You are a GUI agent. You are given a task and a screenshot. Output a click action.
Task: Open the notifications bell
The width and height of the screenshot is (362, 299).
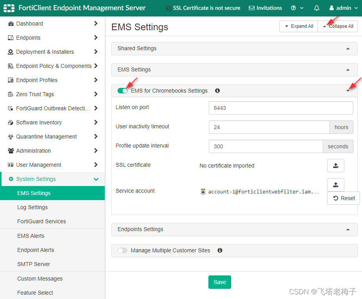[x=317, y=8]
